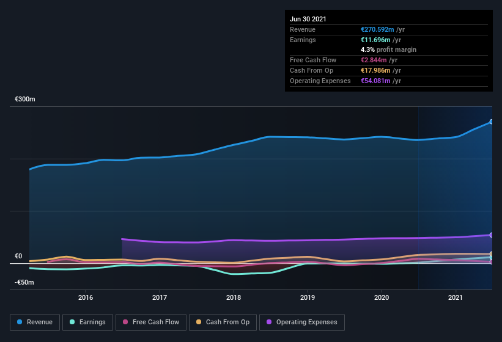Click the pink Free Cash Flow dot
502x342 pixels.
[126, 322]
